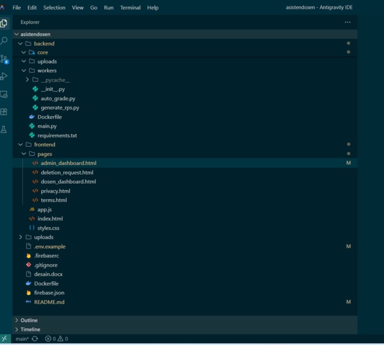Collapse the backend folder chevron
This screenshot has width=384, height=345.
pyautogui.click(x=20, y=43)
